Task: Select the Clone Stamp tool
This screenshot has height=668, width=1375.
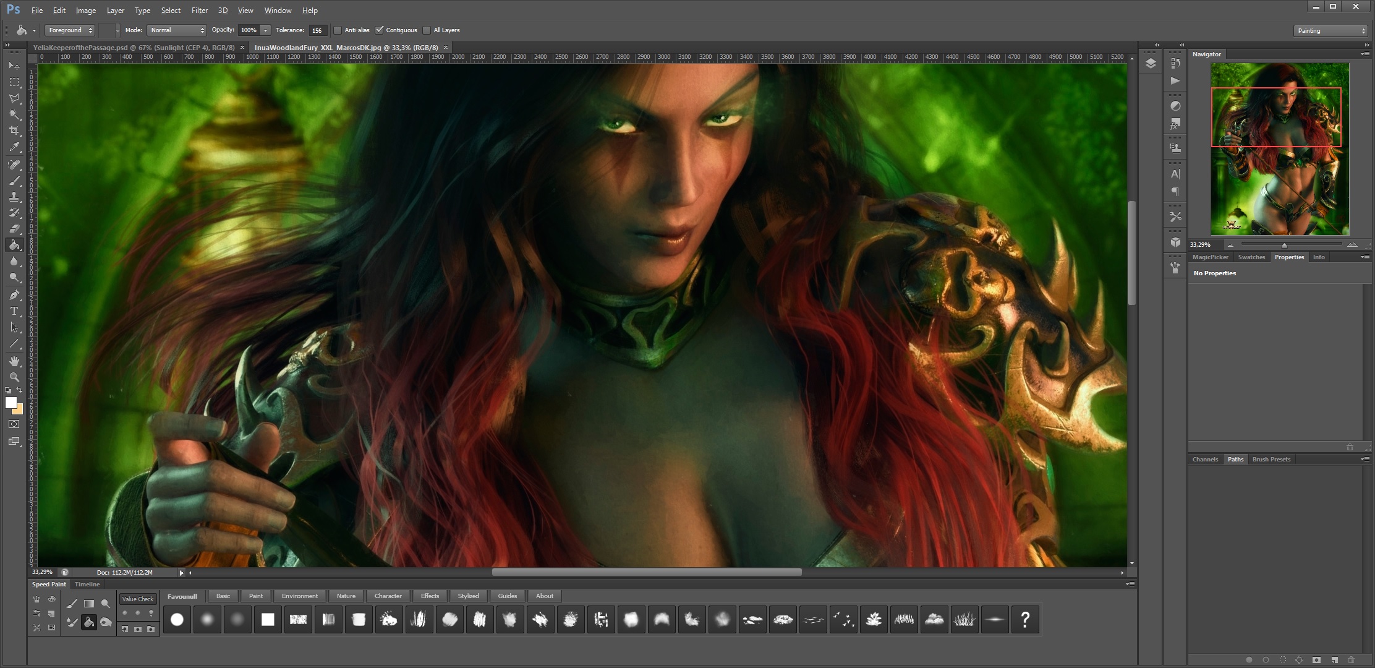Action: coord(14,197)
